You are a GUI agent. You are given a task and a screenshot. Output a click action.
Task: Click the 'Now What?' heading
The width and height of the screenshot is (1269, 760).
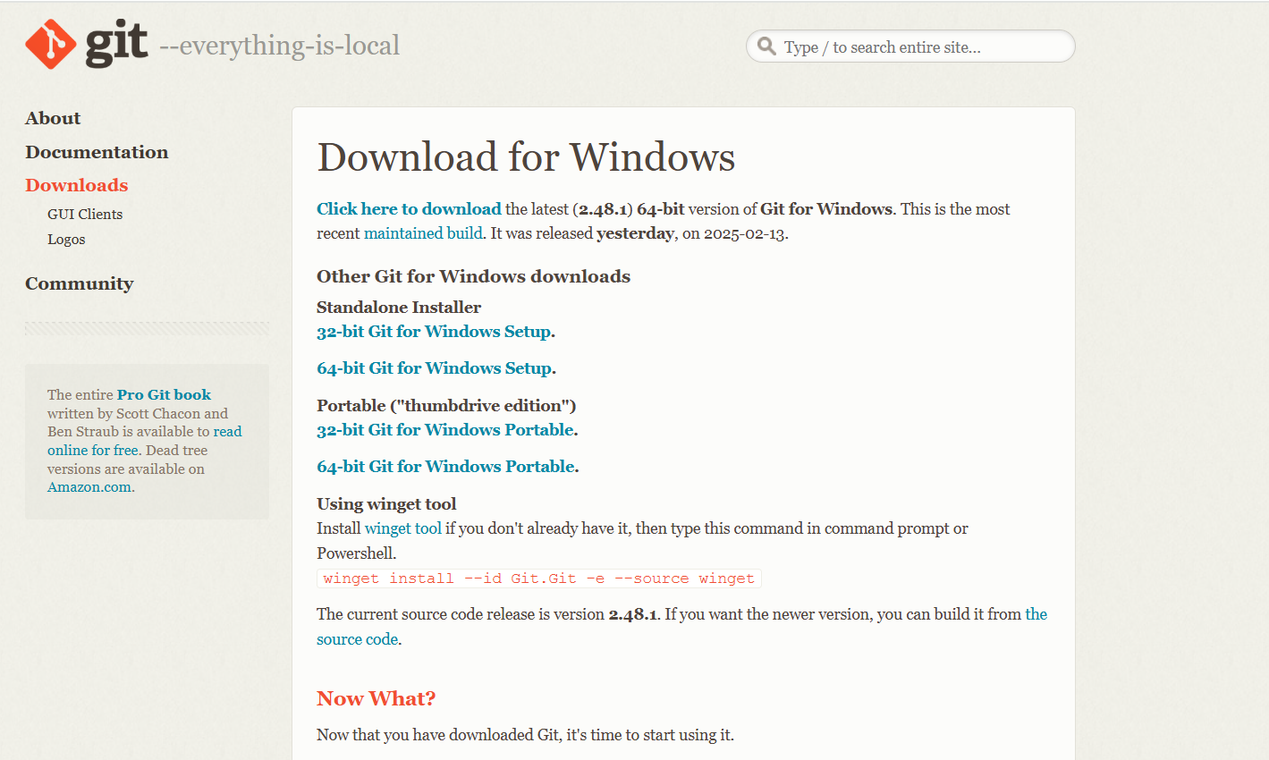376,698
